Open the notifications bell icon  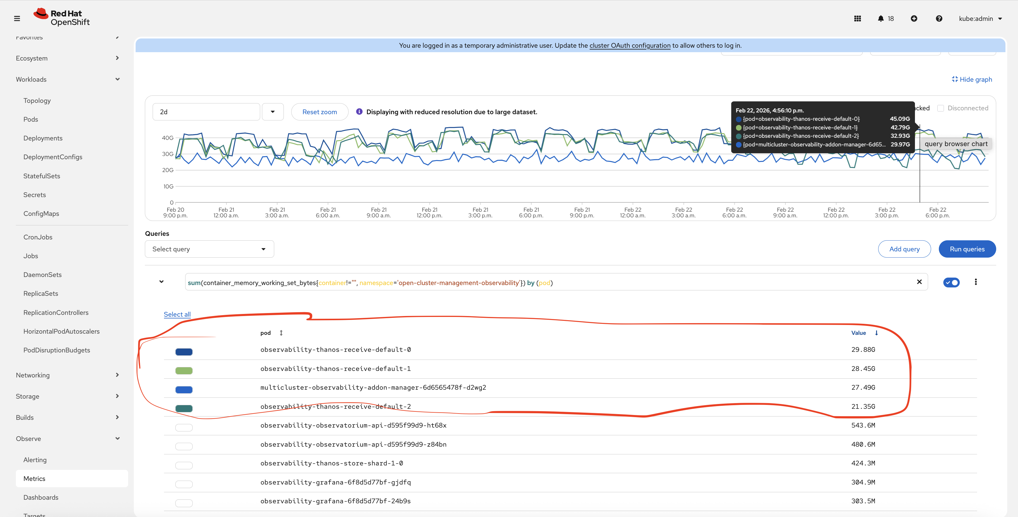click(x=881, y=18)
